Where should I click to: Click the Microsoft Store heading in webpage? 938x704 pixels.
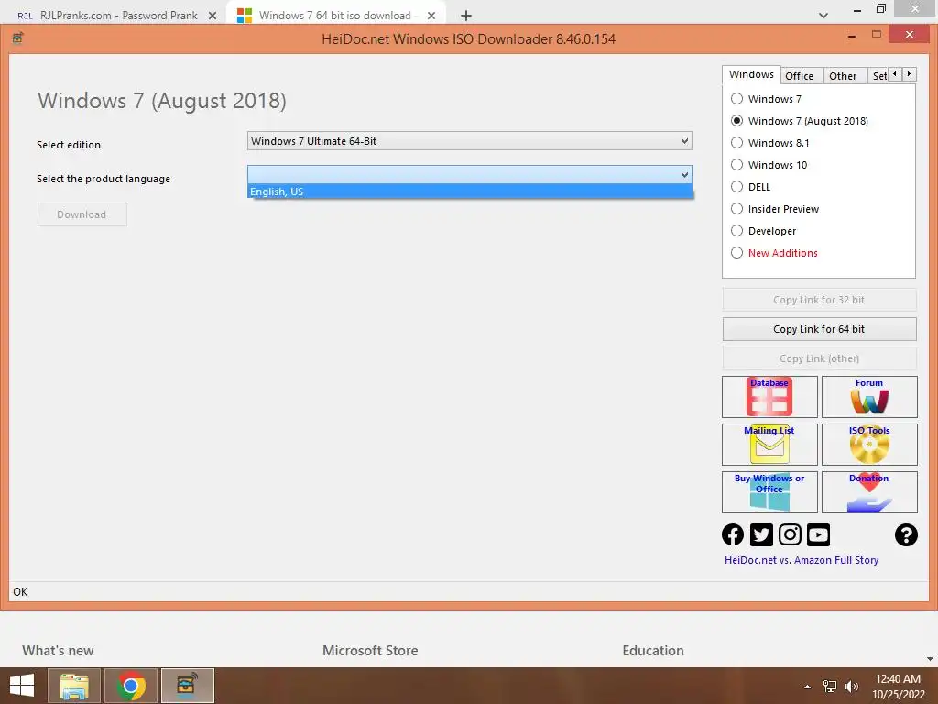pyautogui.click(x=370, y=651)
